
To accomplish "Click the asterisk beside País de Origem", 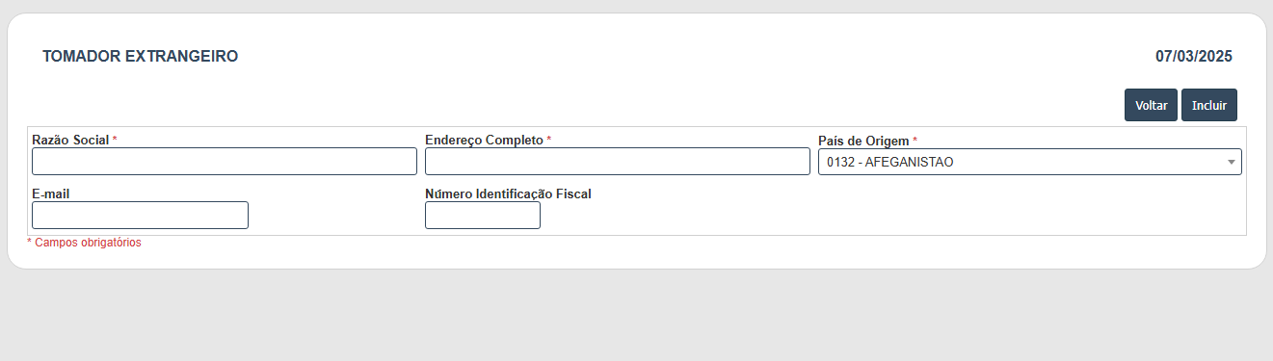I will click(915, 139).
